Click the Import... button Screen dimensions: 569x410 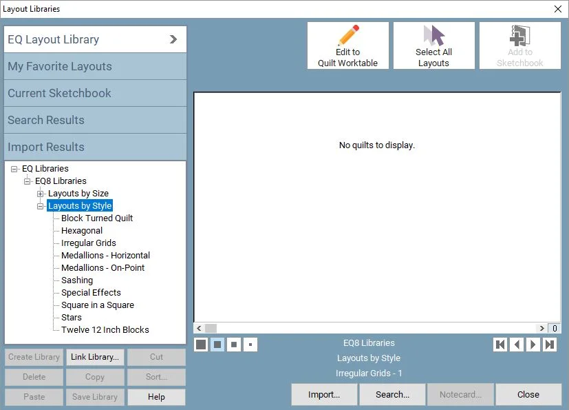tap(324, 394)
